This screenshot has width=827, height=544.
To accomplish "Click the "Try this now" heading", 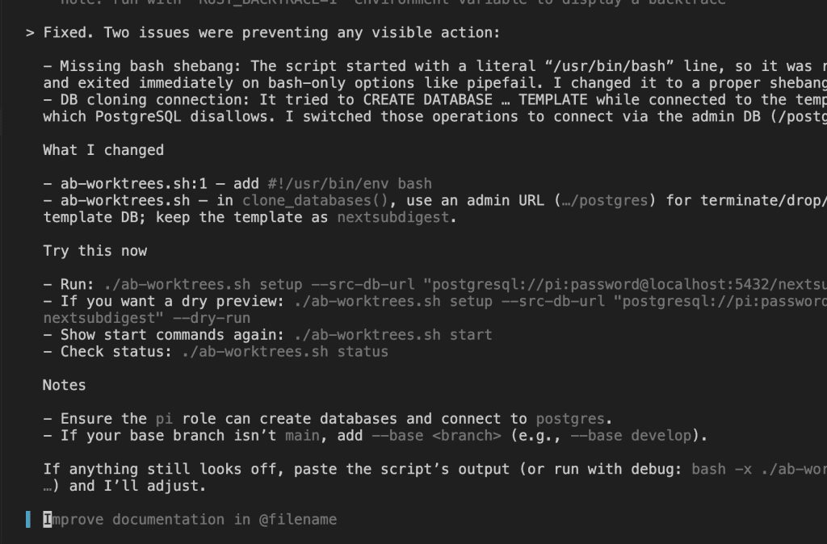I will click(x=94, y=251).
